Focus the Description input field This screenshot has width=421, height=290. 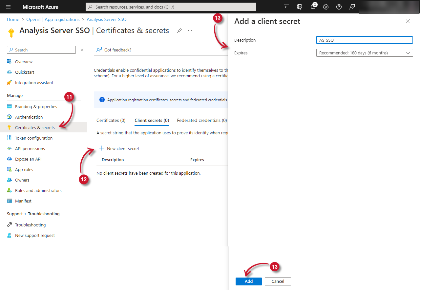(x=365, y=40)
